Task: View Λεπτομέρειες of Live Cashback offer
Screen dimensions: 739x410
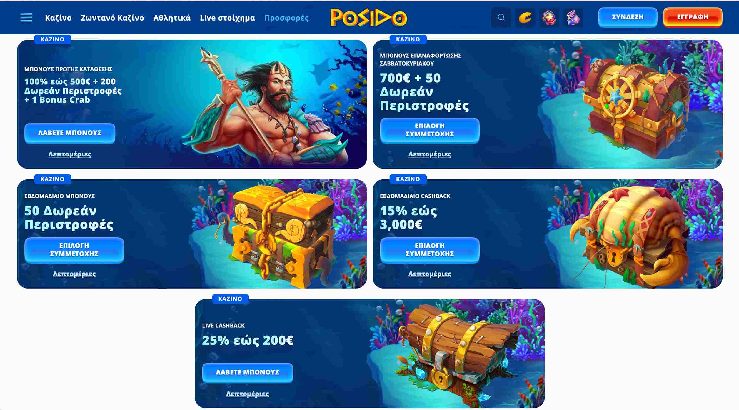Action: coord(247,394)
